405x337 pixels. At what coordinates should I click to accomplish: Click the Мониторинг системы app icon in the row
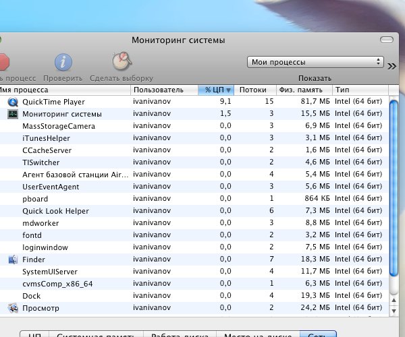tap(13, 114)
